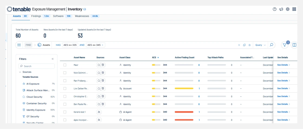Click the FIND query keyword

pyautogui.click(x=28, y=45)
